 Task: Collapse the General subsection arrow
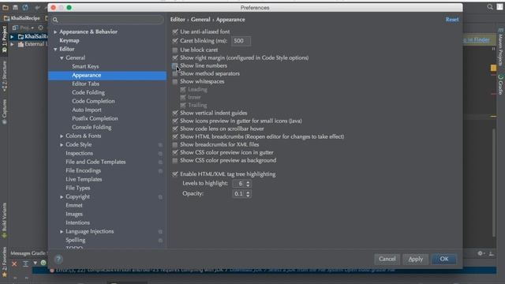coord(62,58)
